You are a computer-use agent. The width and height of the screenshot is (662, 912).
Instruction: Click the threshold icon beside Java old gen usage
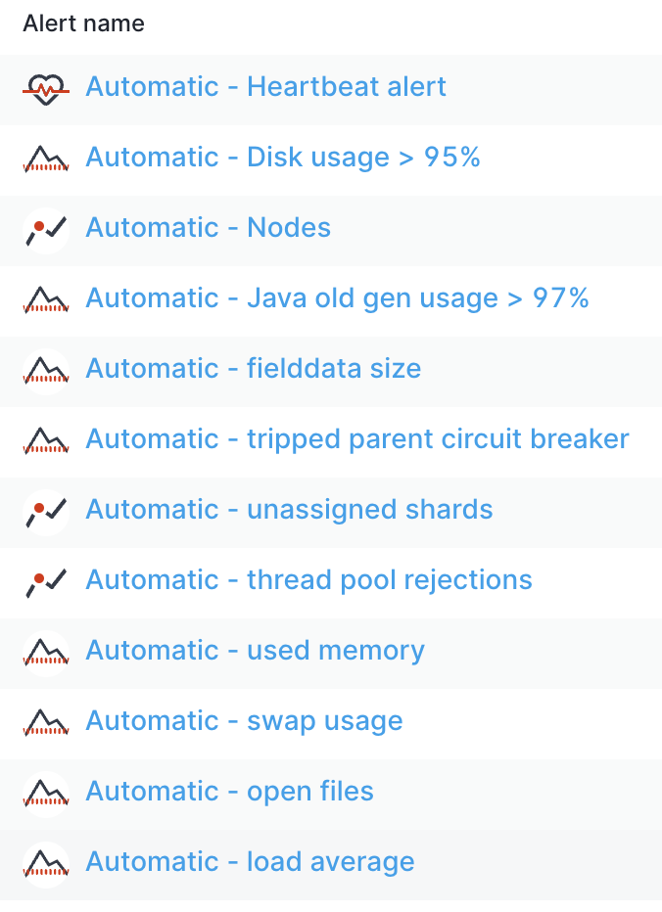(46, 299)
